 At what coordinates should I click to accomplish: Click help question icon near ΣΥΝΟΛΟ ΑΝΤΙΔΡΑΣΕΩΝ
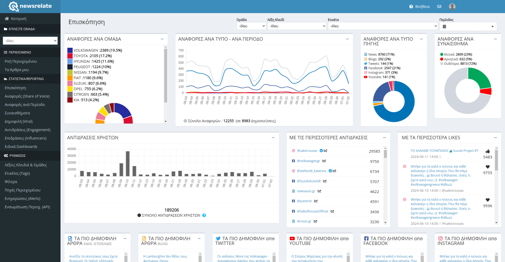(x=204, y=215)
